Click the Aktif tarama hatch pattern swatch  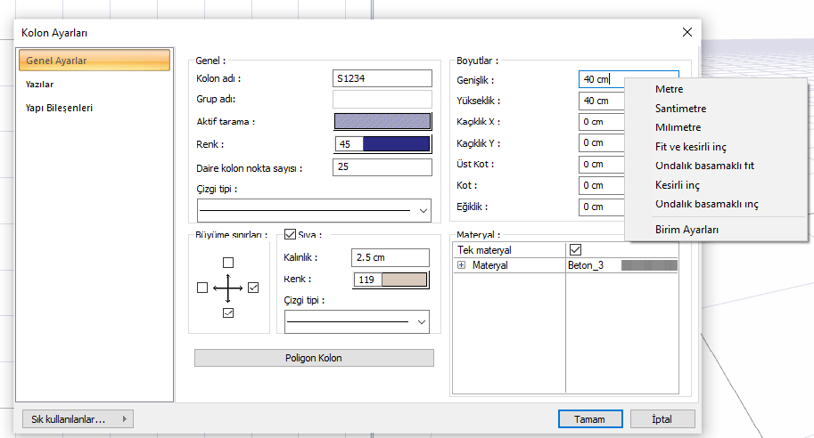tap(382, 122)
